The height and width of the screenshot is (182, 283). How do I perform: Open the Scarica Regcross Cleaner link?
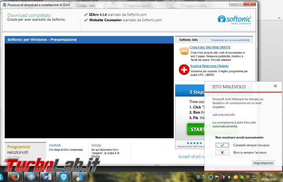click(209, 66)
